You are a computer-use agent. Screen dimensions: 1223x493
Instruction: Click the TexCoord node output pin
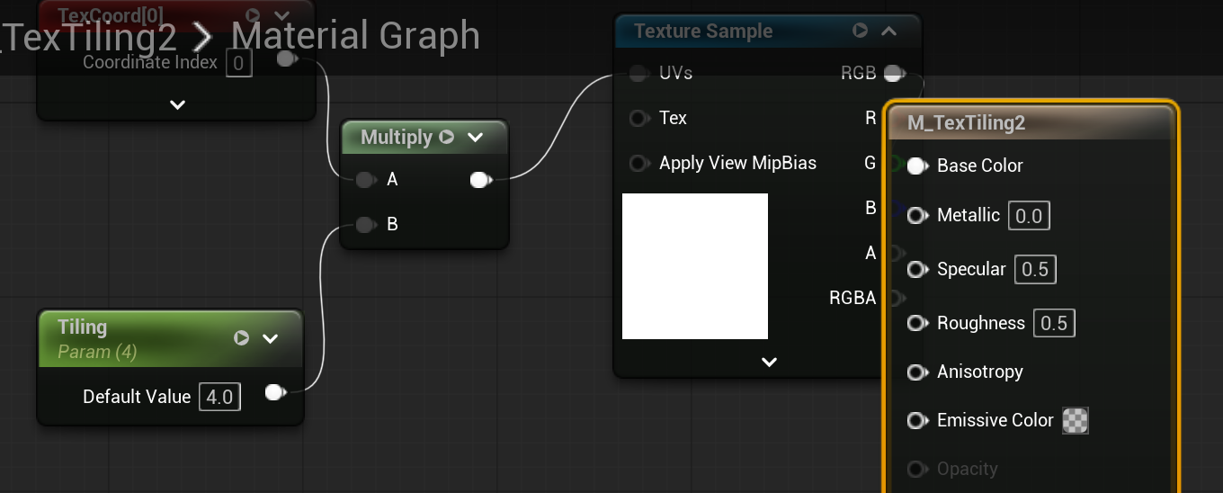[x=287, y=58]
